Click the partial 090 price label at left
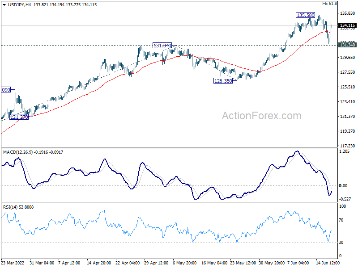Viewport: 358px width, 268px height. [x=6, y=90]
